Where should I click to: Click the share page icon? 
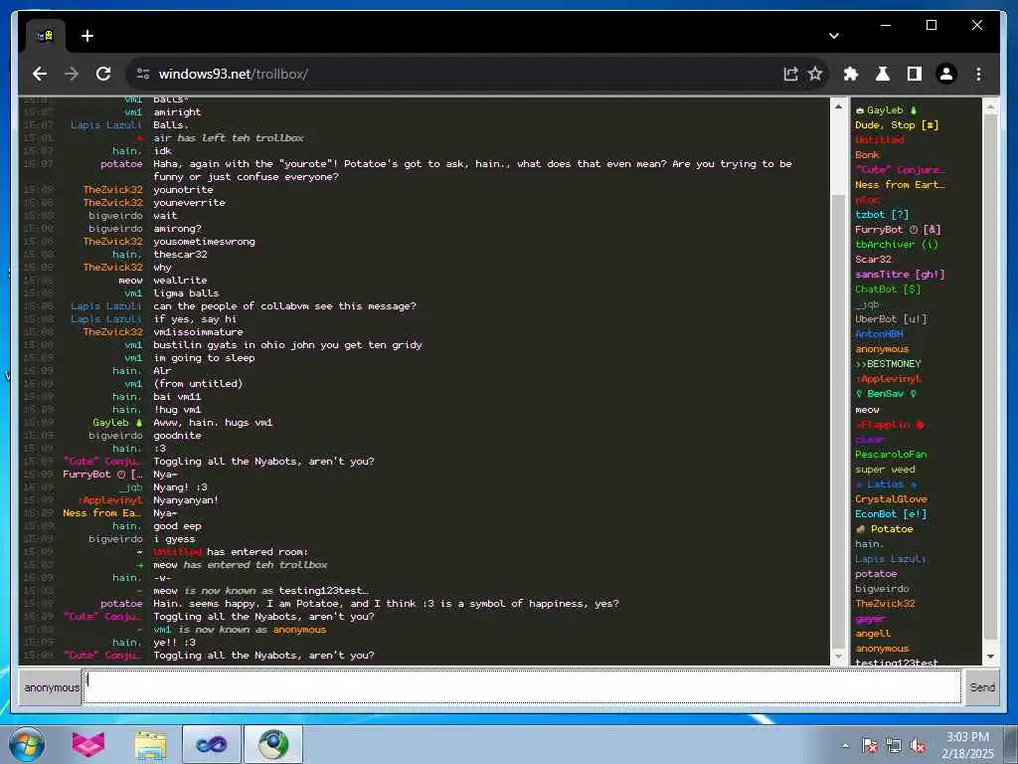tap(790, 74)
